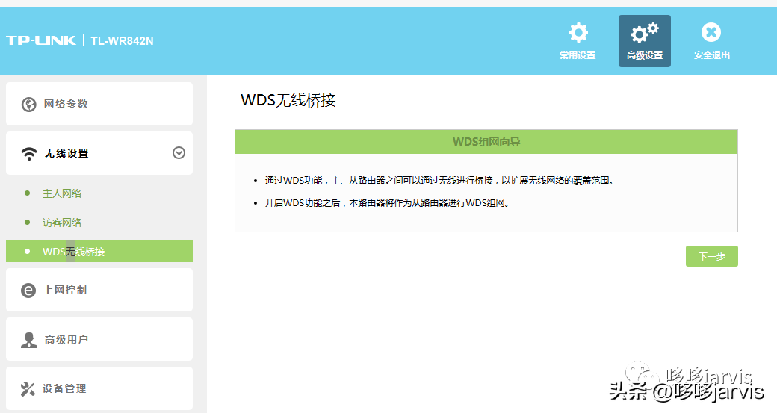This screenshot has width=777, height=413.
Task: Click the tools icon beside 设备管理
Action: coord(28,389)
